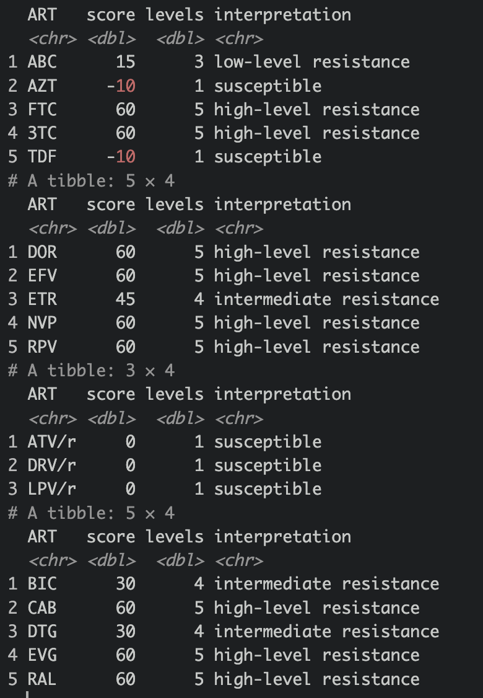Click the ABC drug name
This screenshot has width=483, height=698.
click(x=42, y=62)
